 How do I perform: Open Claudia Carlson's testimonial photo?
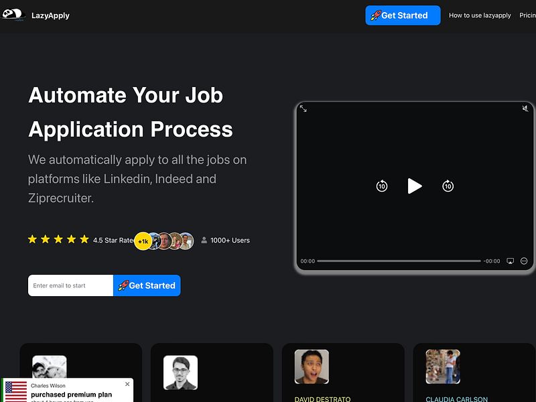tap(442, 366)
